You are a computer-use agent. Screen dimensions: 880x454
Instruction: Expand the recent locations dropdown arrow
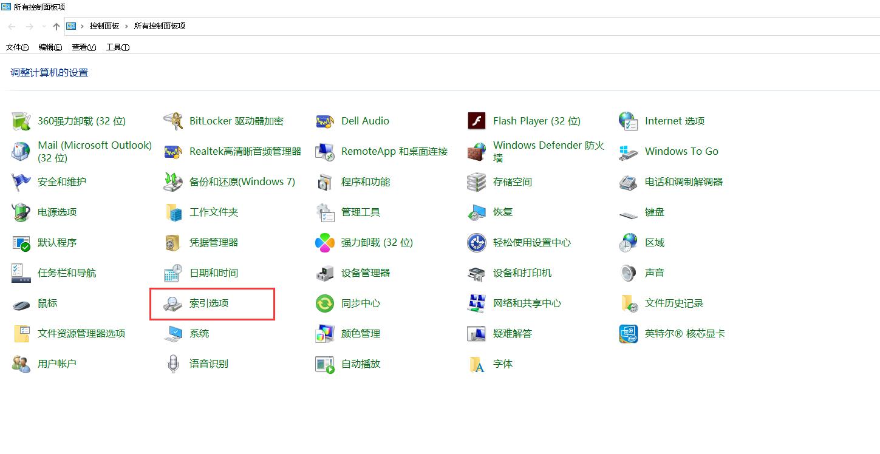44,26
